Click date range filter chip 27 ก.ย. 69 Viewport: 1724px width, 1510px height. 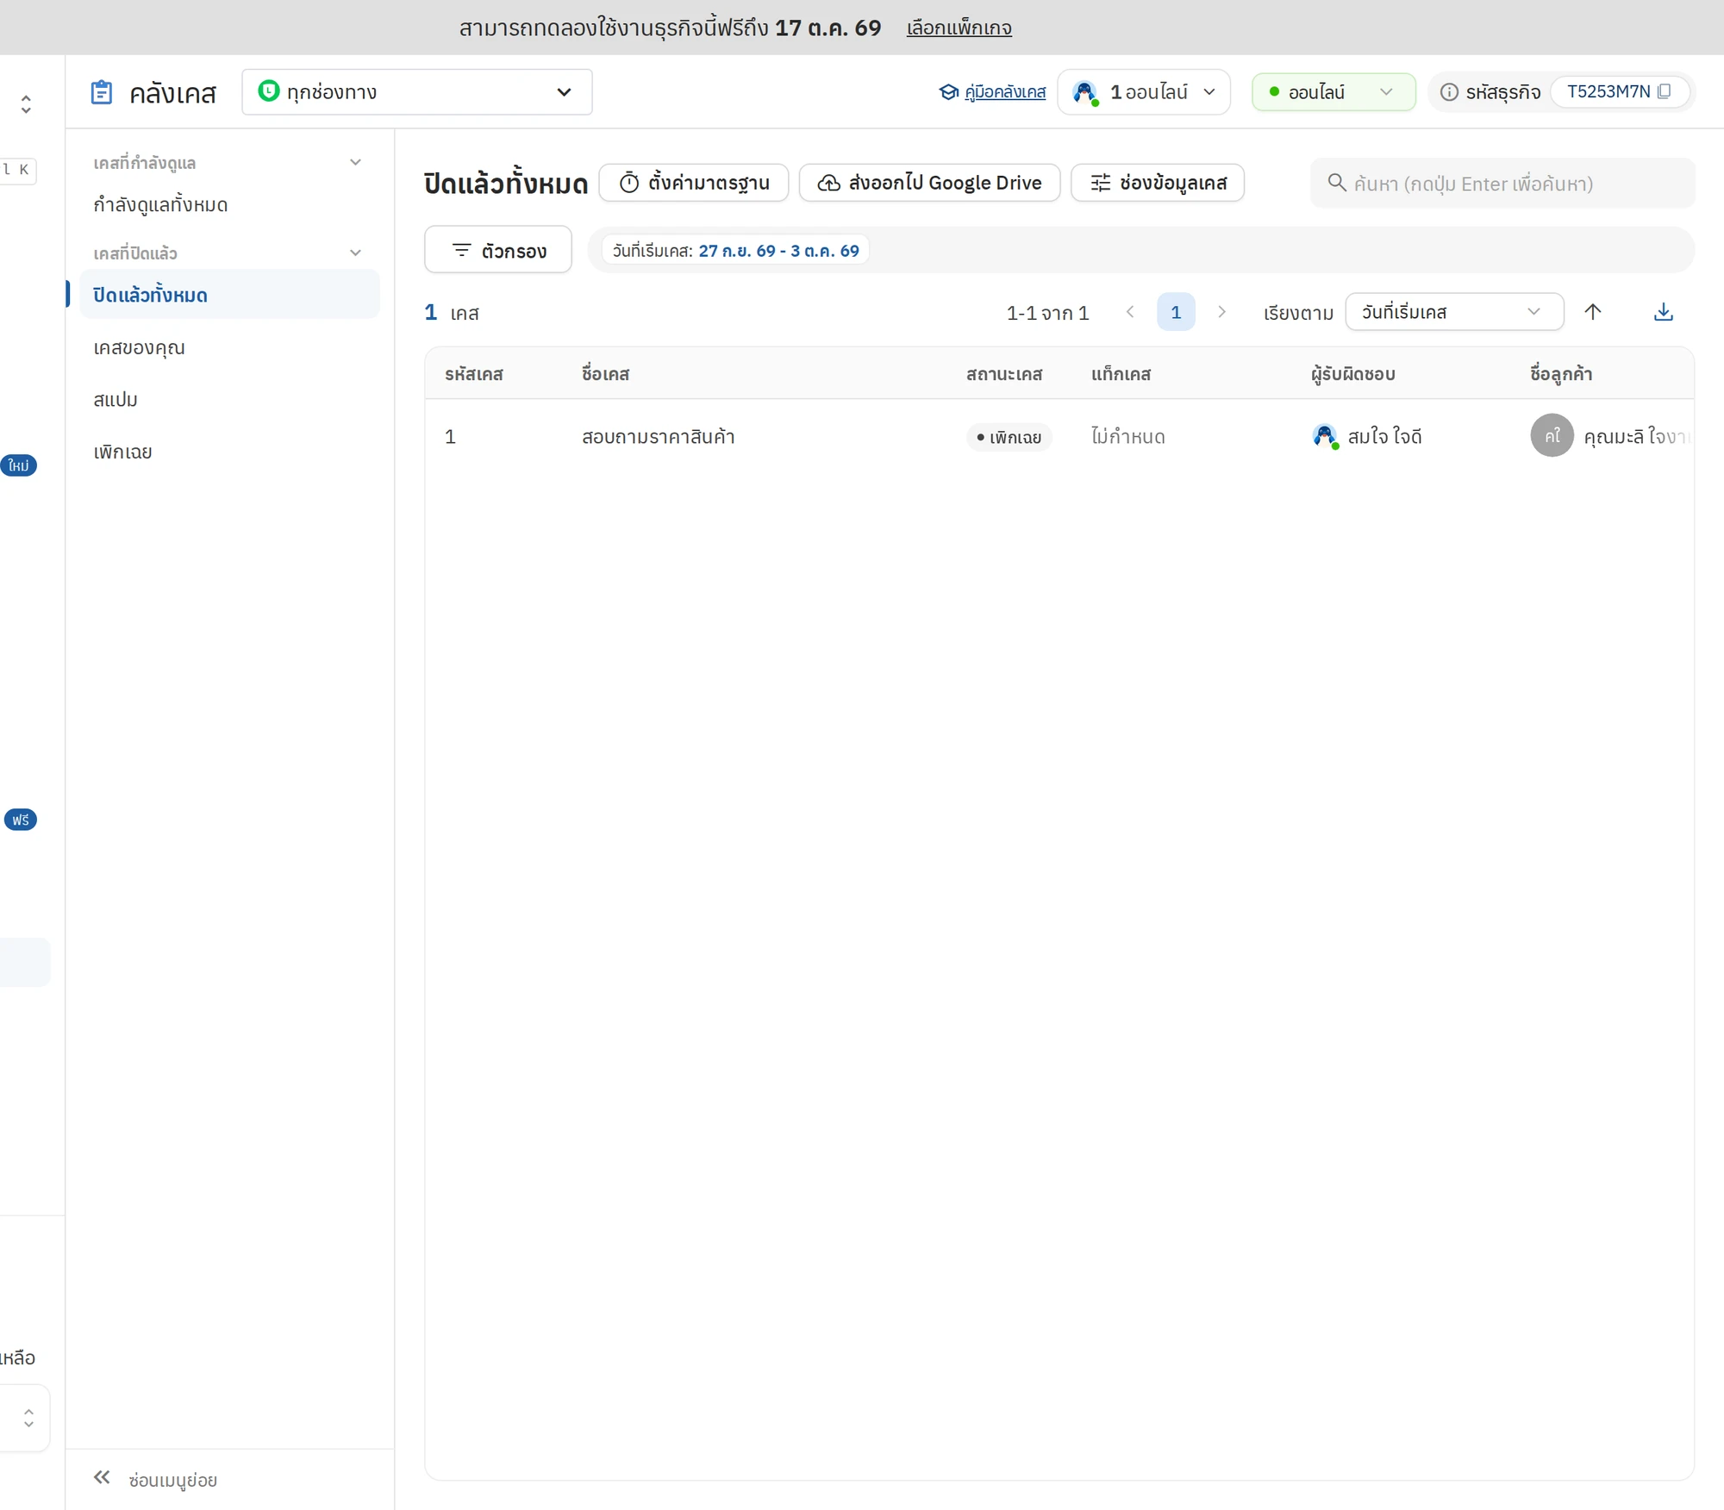click(735, 251)
